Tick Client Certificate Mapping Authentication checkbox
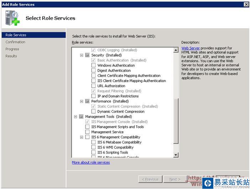250x189 pixels. point(93,75)
